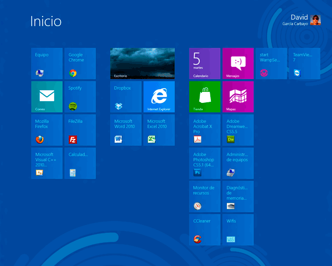Launch Adobe Acrobat X Pro tile
Image resolution: width=332 pixels, height=266 pixels.
point(205,130)
